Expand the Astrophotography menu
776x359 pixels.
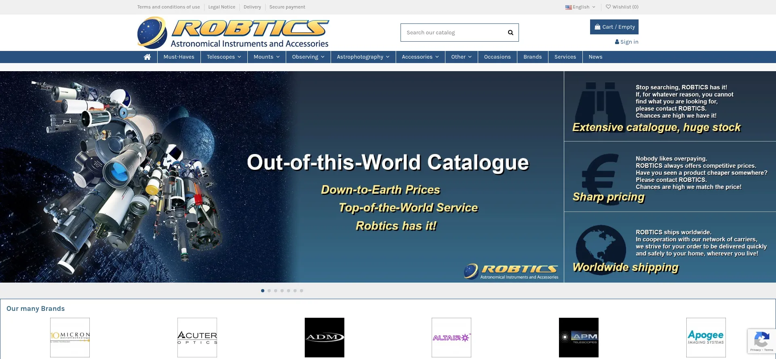coord(363,57)
